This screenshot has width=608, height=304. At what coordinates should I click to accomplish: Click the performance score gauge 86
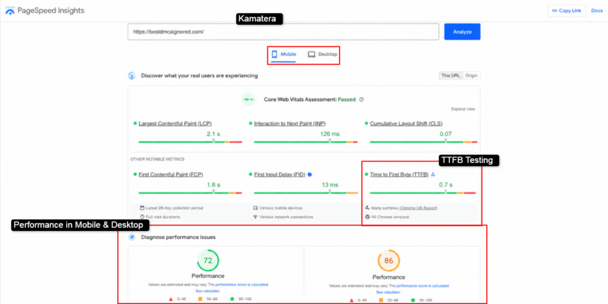388,261
